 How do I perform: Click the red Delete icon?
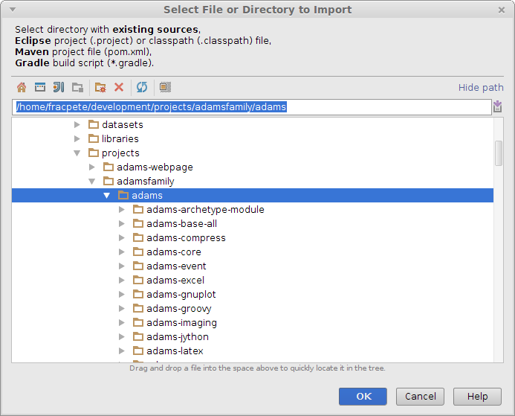tap(119, 87)
